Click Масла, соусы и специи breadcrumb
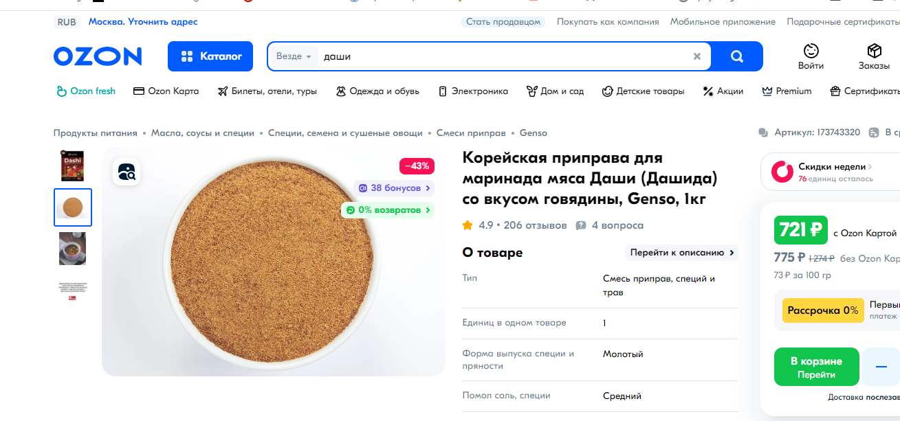The width and height of the screenshot is (900, 421). coord(203,133)
